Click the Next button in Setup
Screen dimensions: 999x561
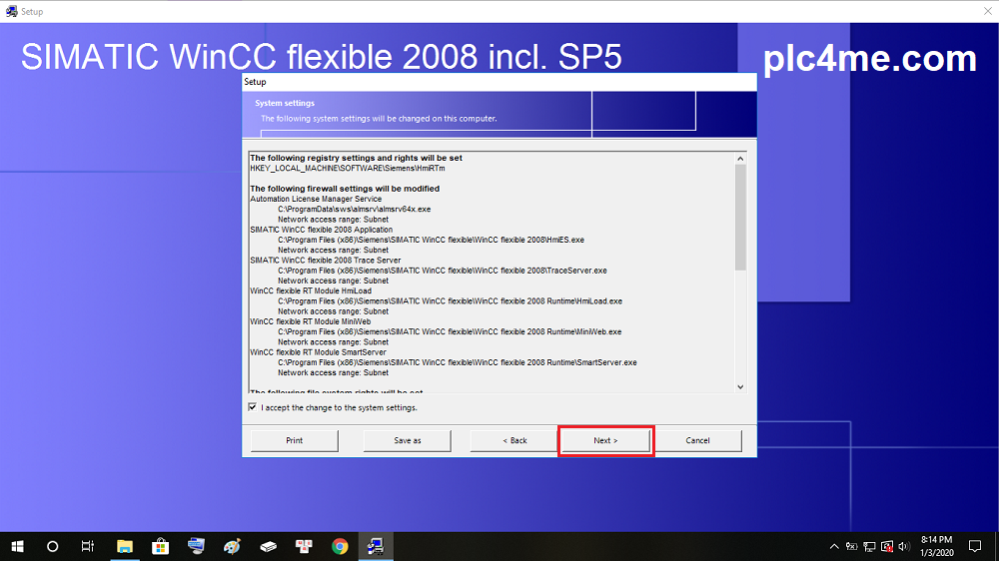tap(605, 440)
